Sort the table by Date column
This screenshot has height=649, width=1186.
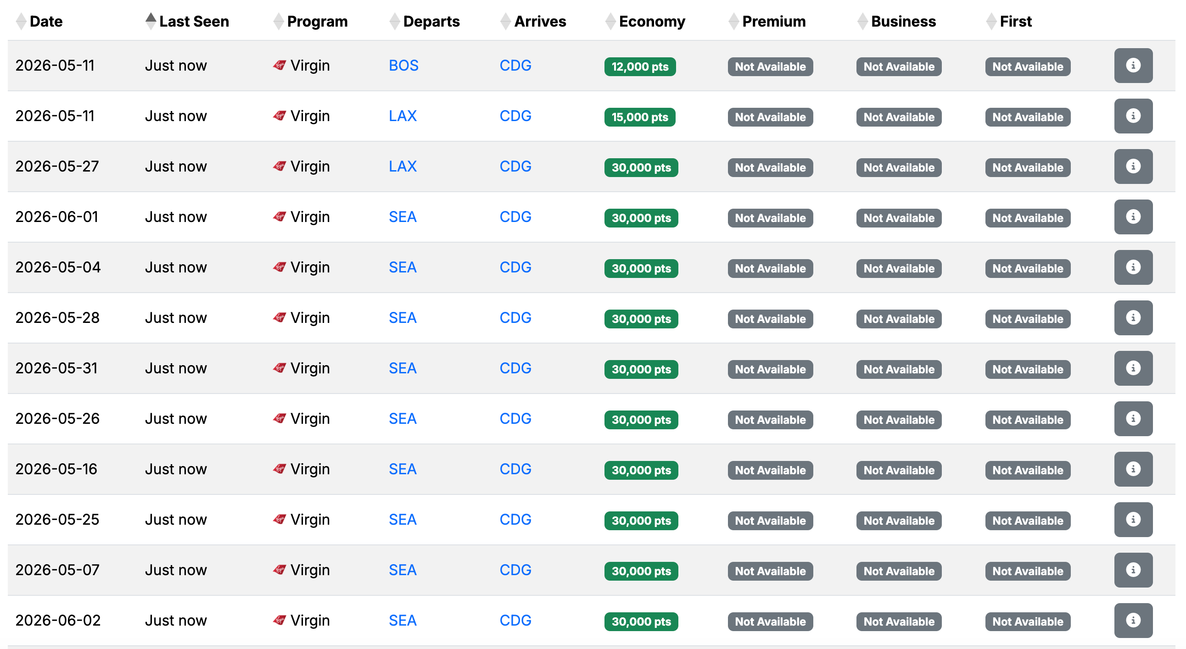[45, 22]
